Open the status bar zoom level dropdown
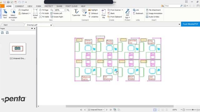Viewport: 200px width, 112px height. coord(181,110)
